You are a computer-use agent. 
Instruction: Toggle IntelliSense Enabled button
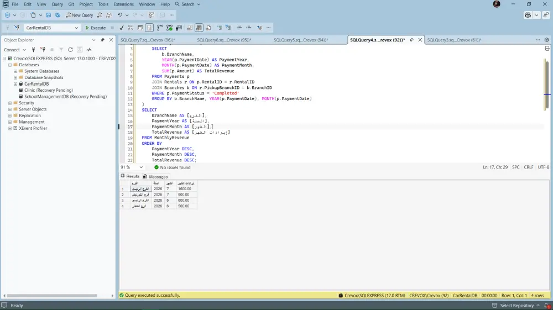pos(149,28)
